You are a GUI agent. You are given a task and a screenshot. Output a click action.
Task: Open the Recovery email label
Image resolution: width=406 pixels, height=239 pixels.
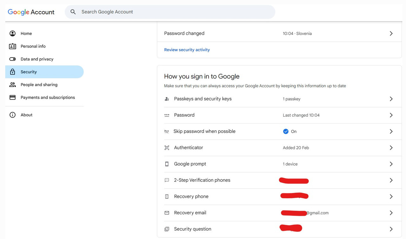[190, 213]
